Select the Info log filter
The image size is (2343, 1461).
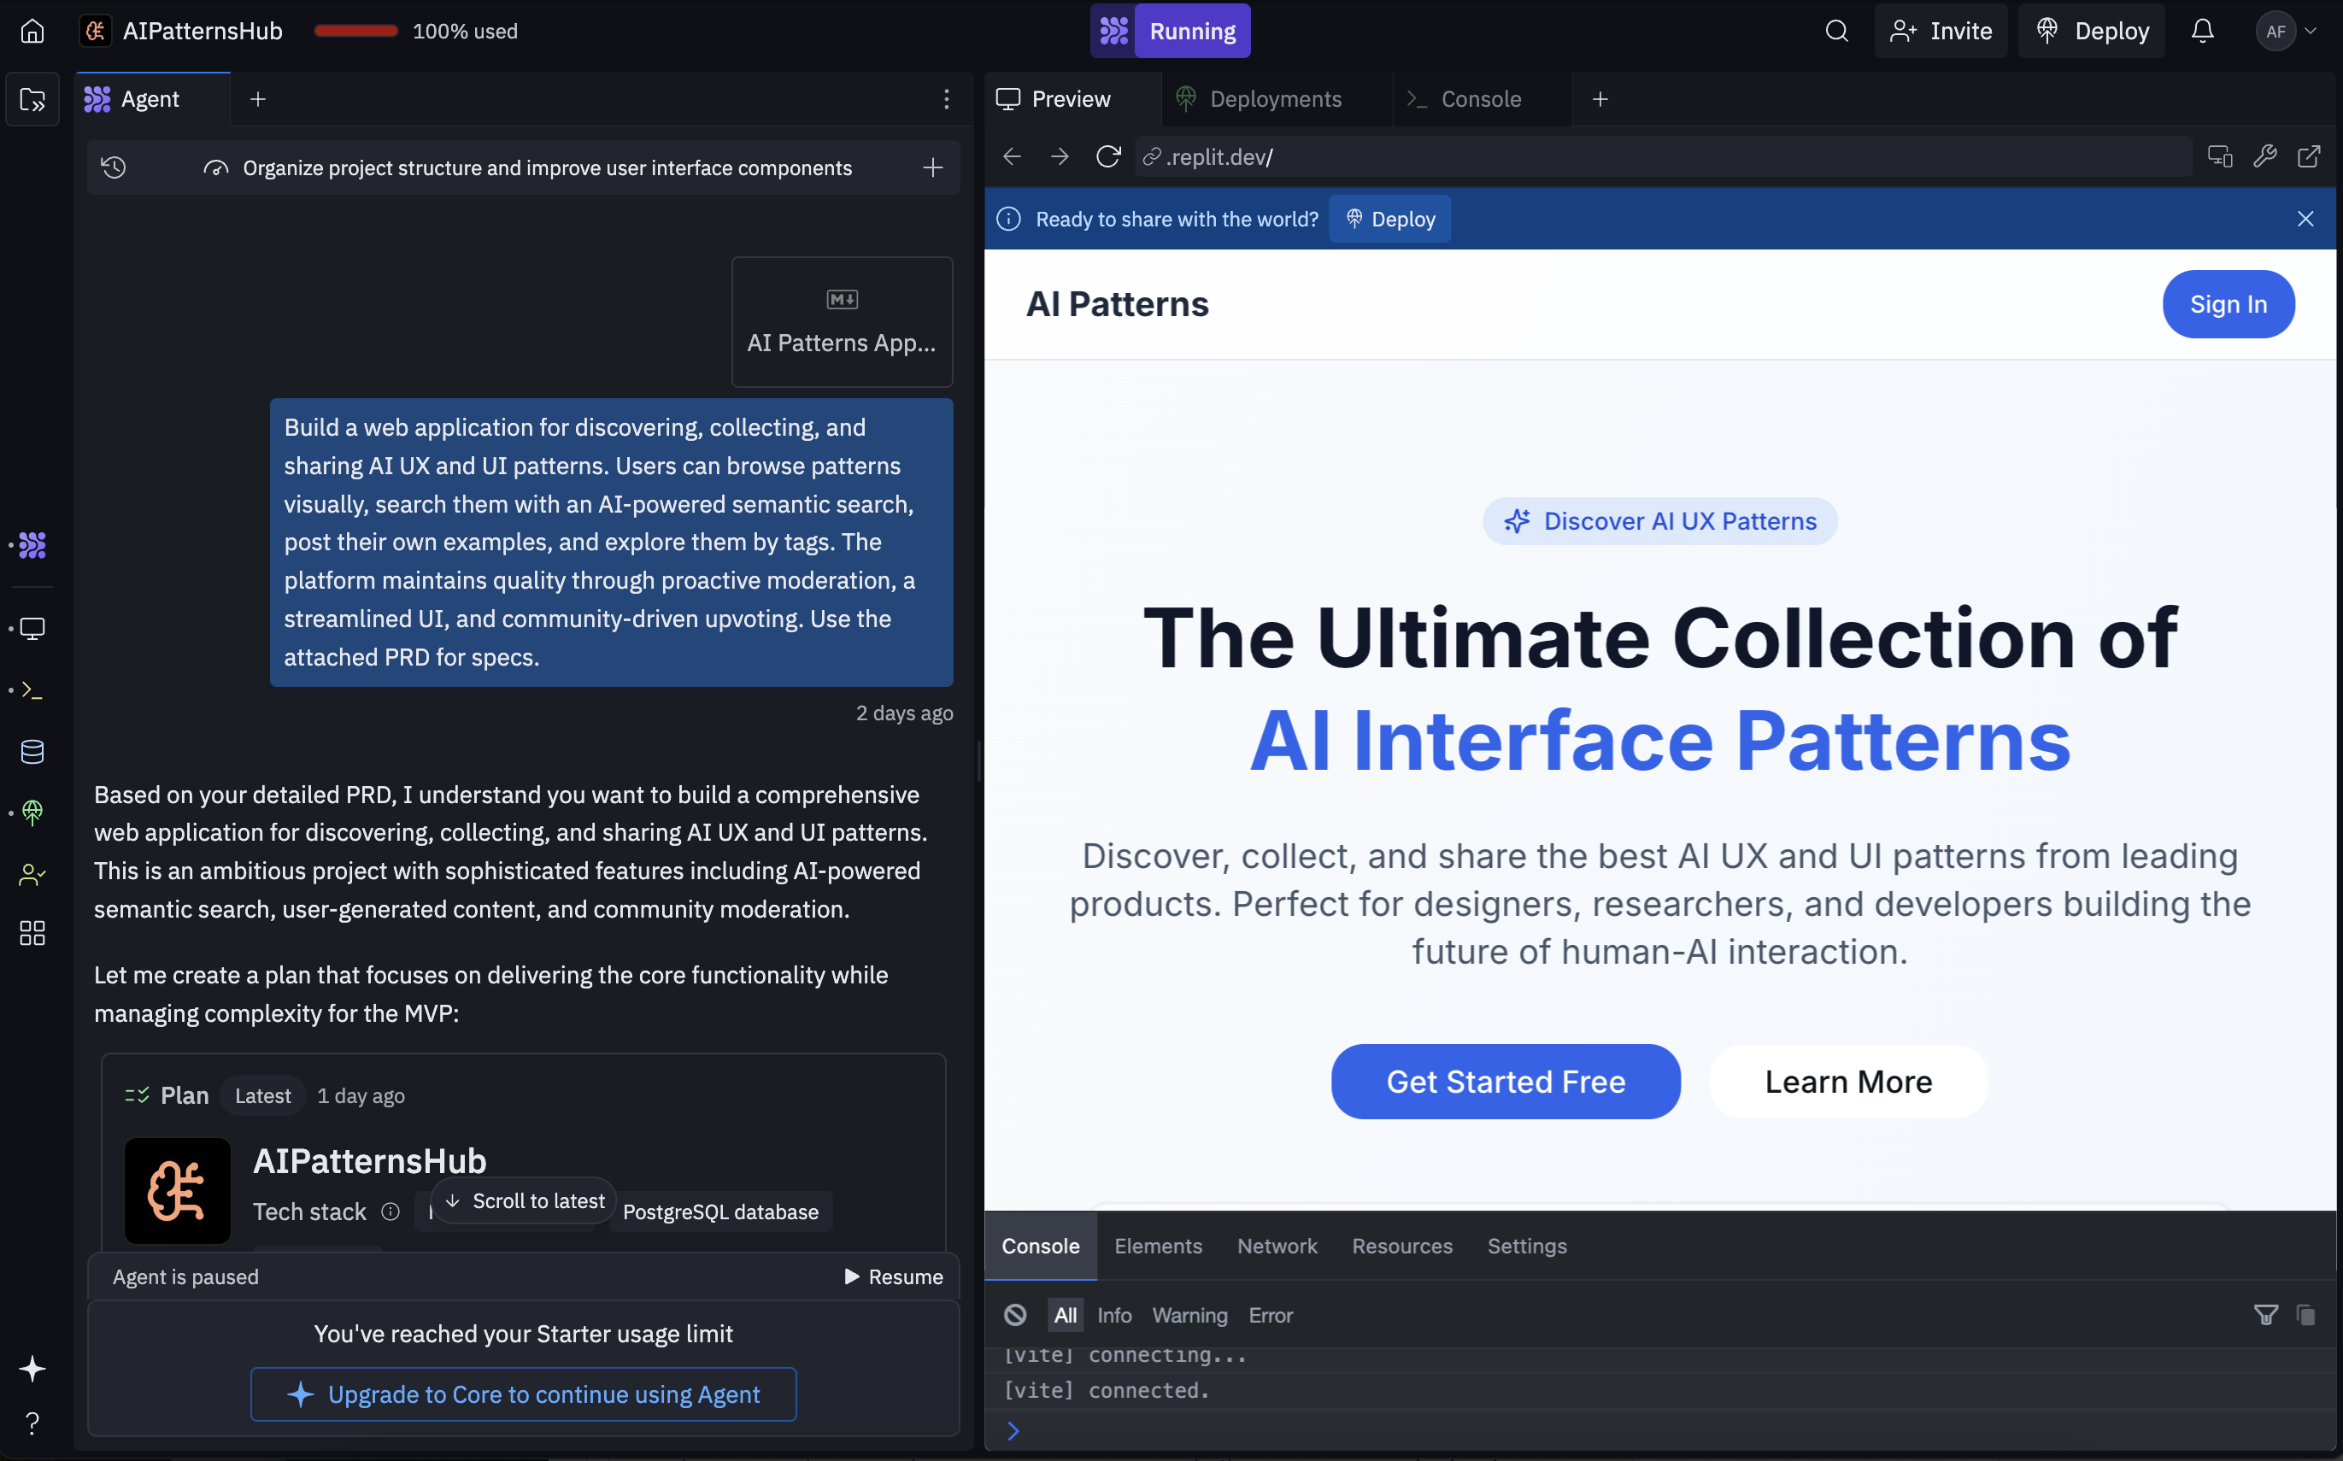point(1113,1314)
